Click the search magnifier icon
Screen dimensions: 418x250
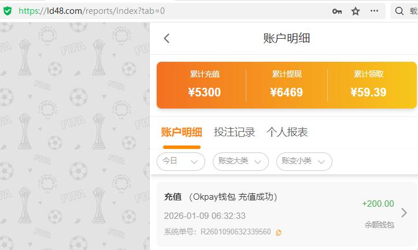(399, 11)
